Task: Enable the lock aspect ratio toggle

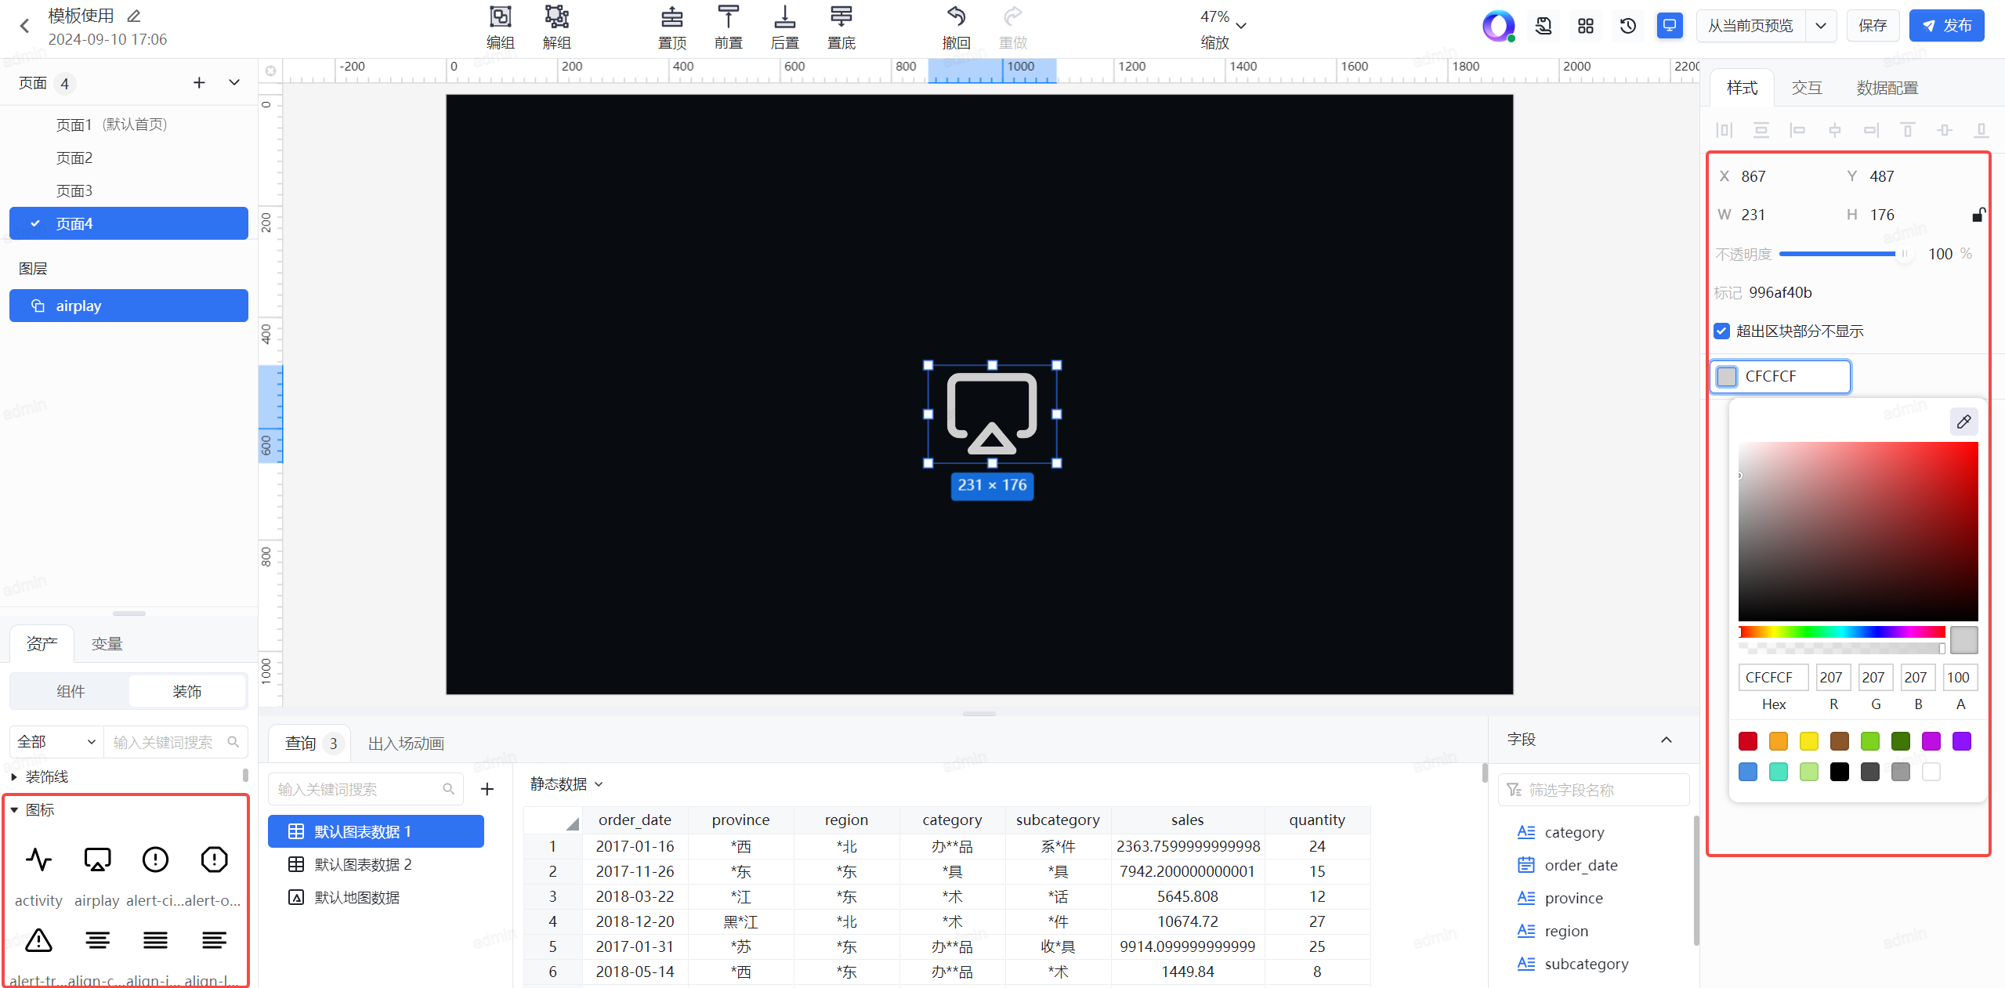Action: 1974,215
